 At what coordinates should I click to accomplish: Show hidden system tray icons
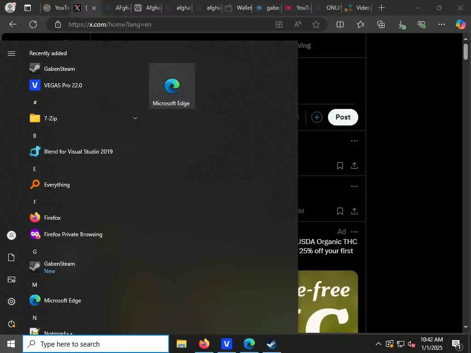[379, 344]
